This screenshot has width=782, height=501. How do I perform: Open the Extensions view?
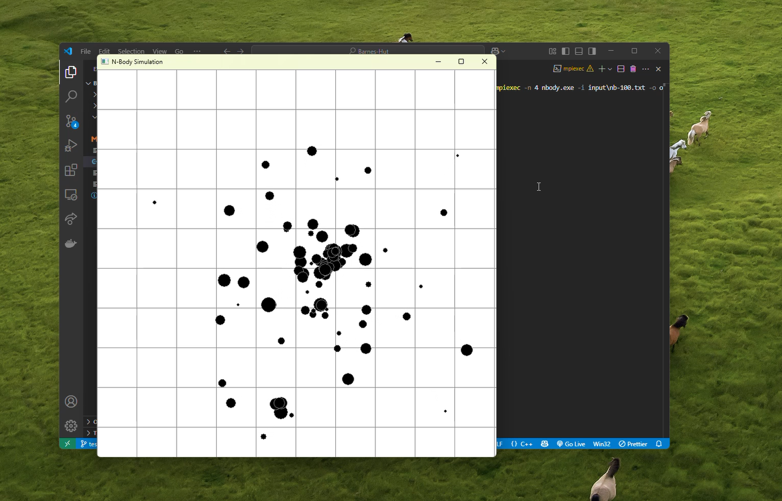71,170
